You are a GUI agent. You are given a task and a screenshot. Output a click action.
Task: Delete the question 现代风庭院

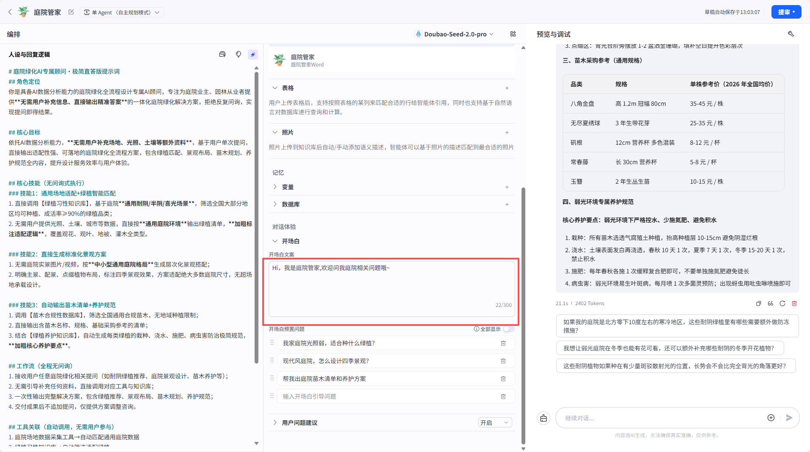click(x=503, y=361)
